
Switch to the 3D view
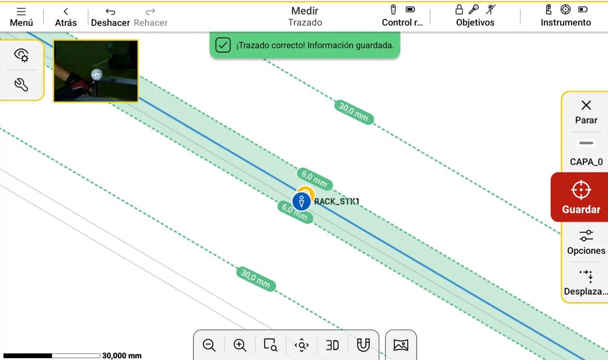point(332,345)
